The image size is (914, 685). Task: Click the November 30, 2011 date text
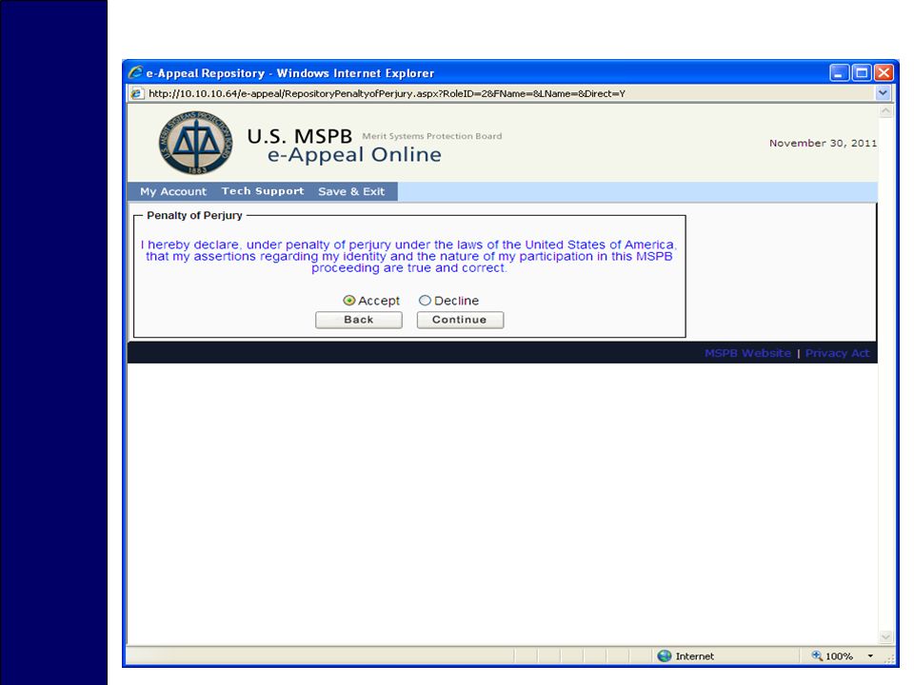click(823, 144)
